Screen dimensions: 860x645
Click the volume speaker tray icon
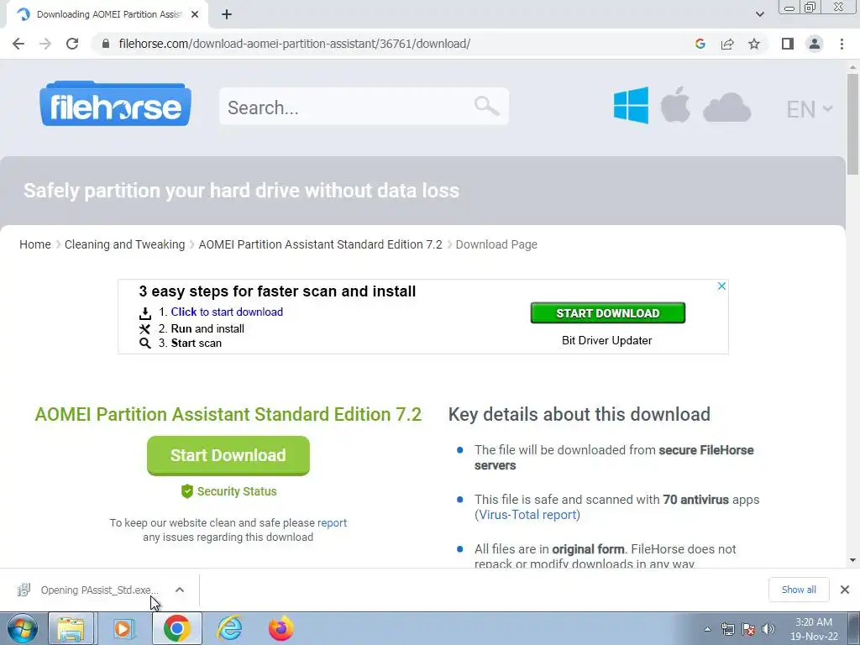pos(768,629)
